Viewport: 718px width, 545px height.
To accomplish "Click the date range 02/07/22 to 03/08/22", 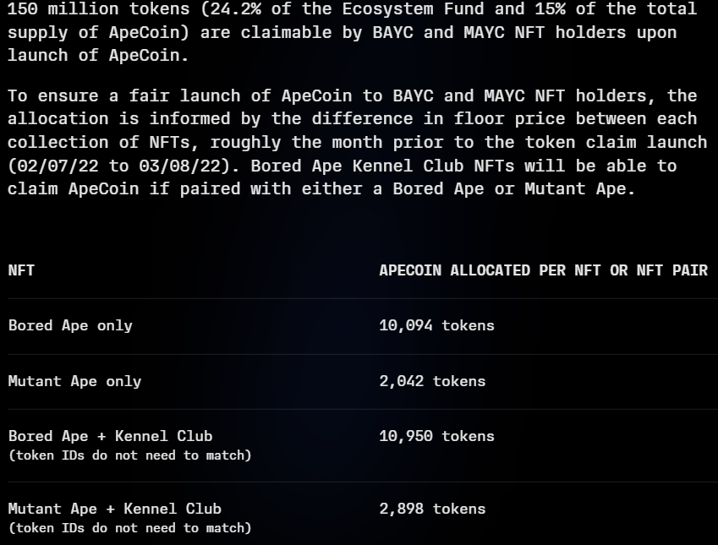I will [119, 166].
